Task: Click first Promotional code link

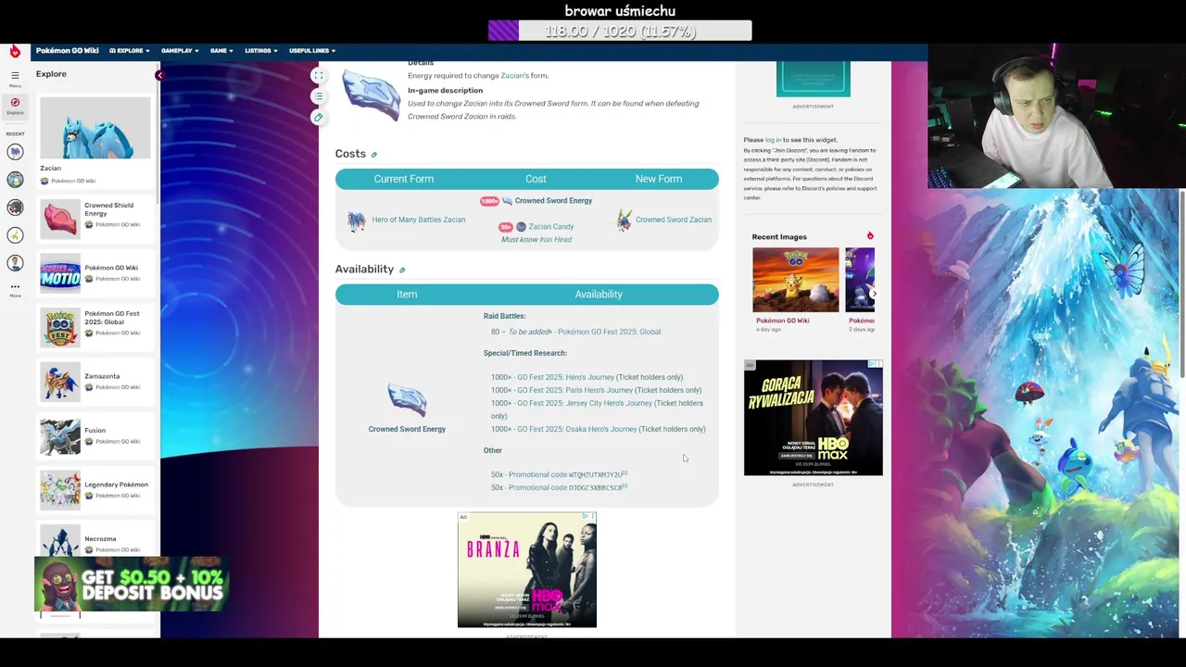Action: [537, 474]
